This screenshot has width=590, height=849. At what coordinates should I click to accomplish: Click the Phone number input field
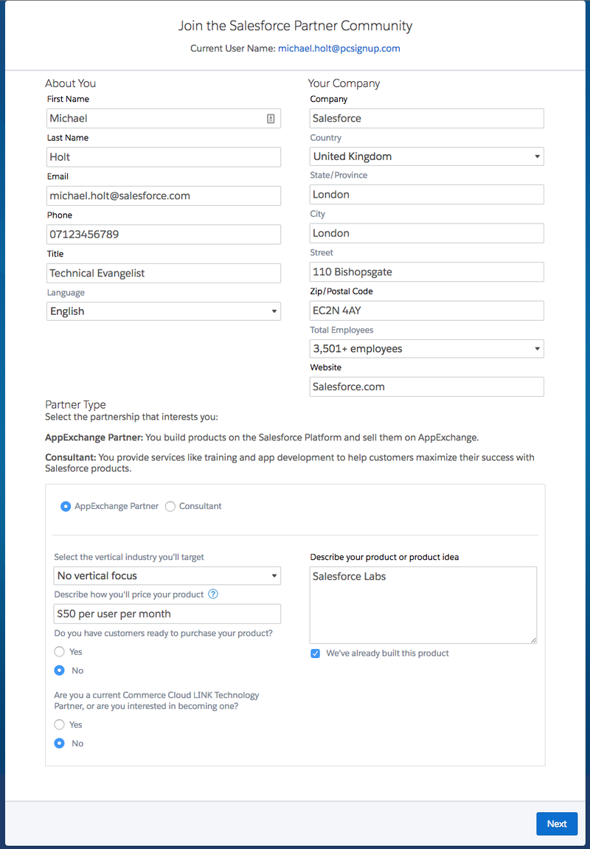pyautogui.click(x=164, y=235)
